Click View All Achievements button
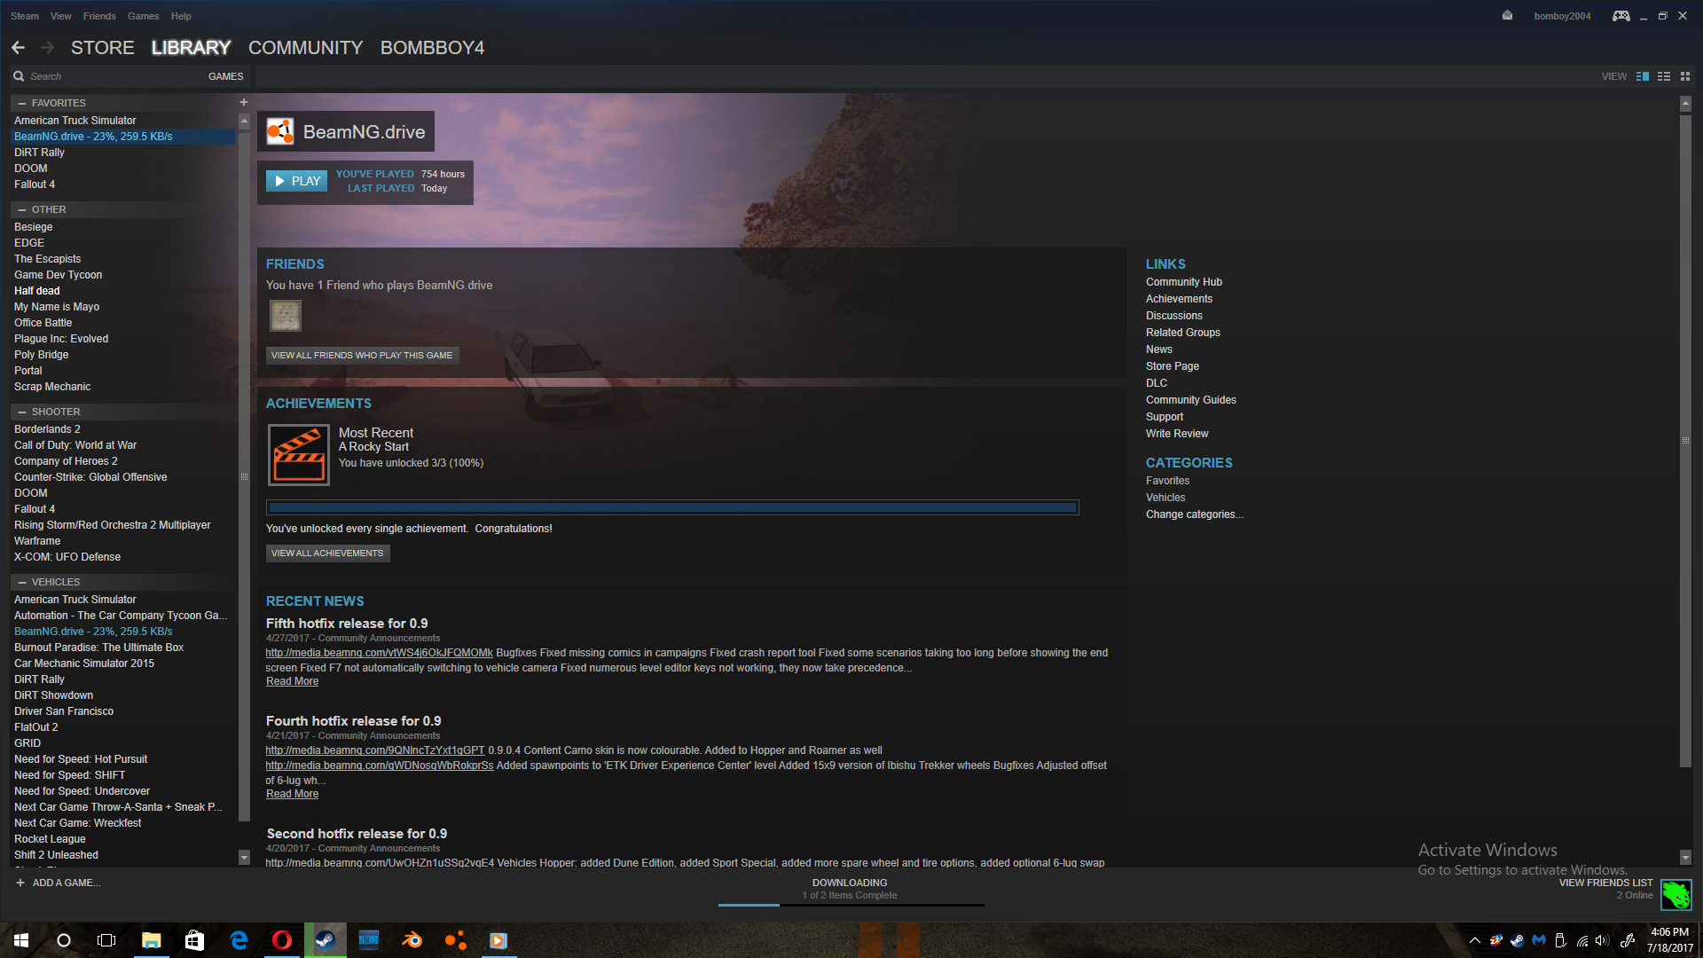1703x958 pixels. 327,553
